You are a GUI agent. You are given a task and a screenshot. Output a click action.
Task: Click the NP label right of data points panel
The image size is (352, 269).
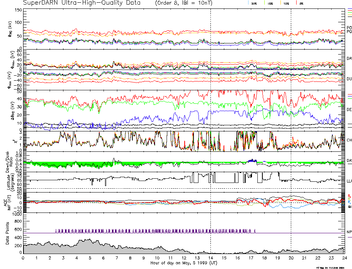tap(349, 232)
